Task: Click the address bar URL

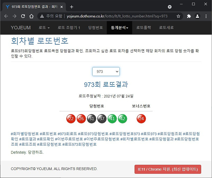Action: [x=117, y=16]
